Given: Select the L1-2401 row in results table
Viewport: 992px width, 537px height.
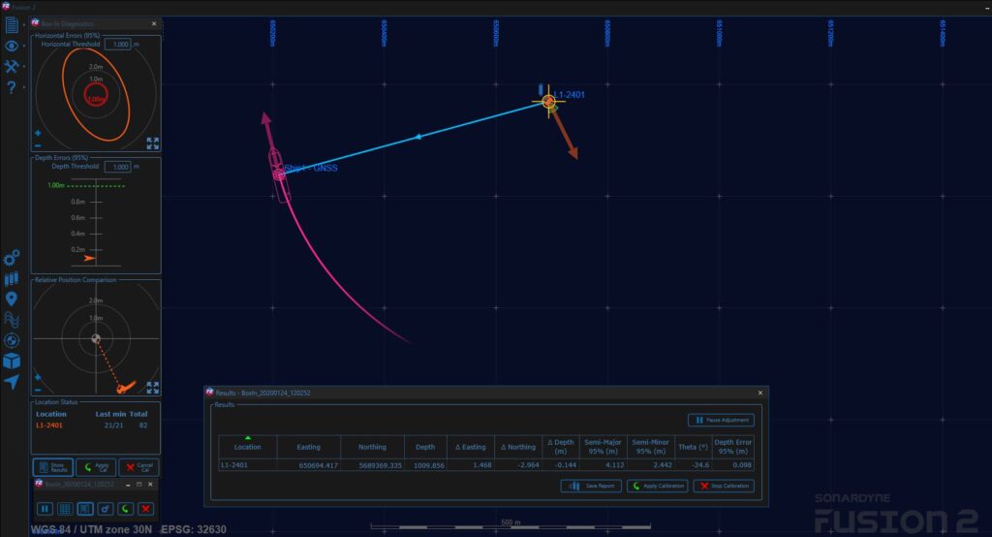Looking at the screenshot, I should [x=486, y=465].
